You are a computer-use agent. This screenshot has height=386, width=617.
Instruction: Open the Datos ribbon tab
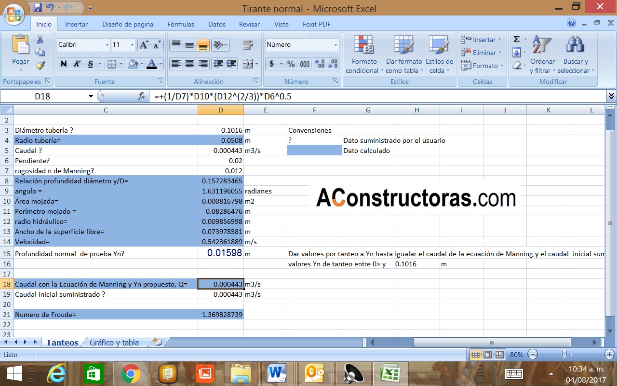217,24
